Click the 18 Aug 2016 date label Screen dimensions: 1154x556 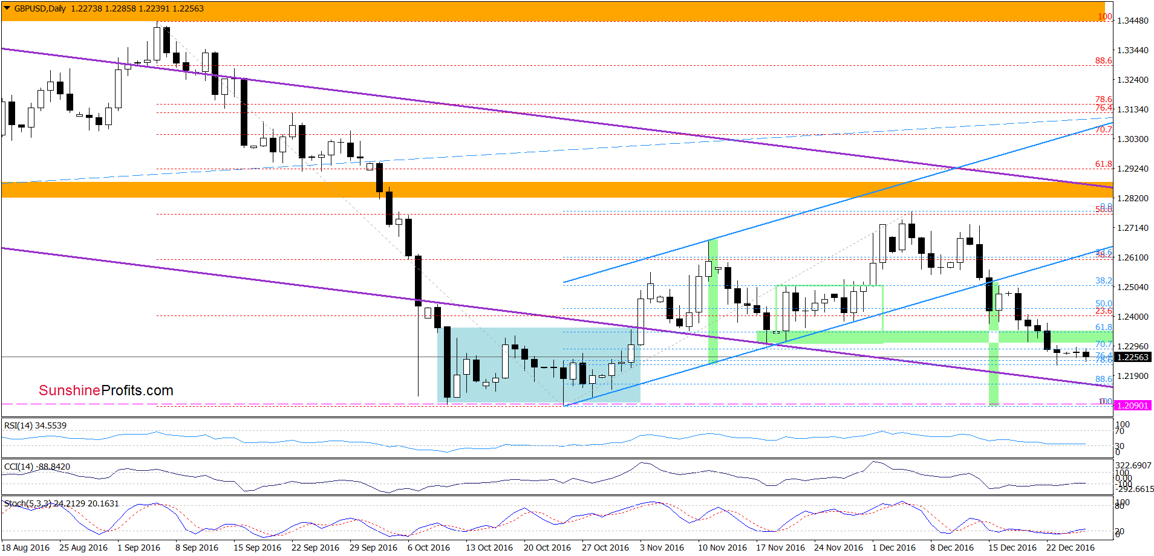tap(26, 548)
